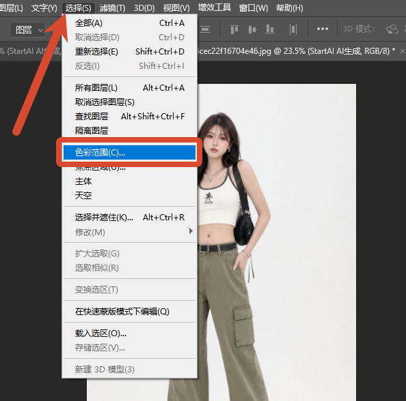406x401 pixels.
Task: Choose 查找图层 menu entry
Action: [129, 116]
